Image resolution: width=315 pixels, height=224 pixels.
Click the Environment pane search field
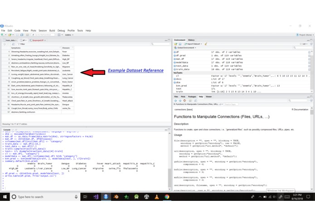(x=302, y=48)
